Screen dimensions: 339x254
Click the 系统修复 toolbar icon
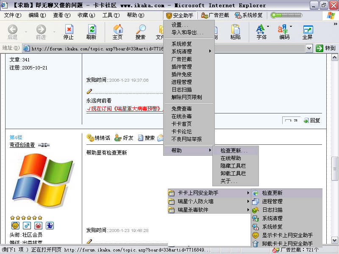click(238, 15)
